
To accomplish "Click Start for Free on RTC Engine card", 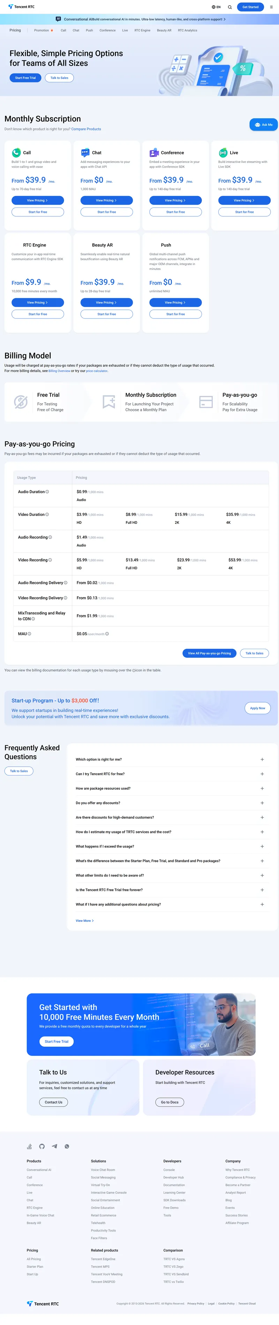I will (38, 314).
